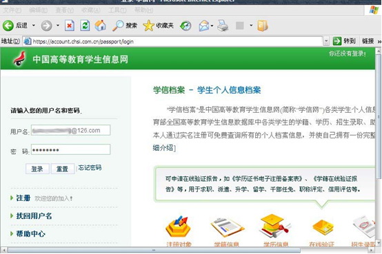
Task: Open the 帮助中心 link
Action: click(x=31, y=234)
